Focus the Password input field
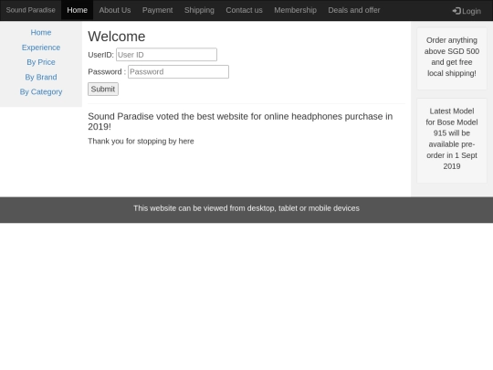 [x=178, y=72]
